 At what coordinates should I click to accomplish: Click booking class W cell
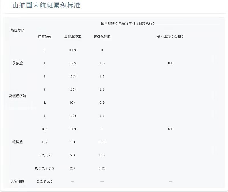45,89
